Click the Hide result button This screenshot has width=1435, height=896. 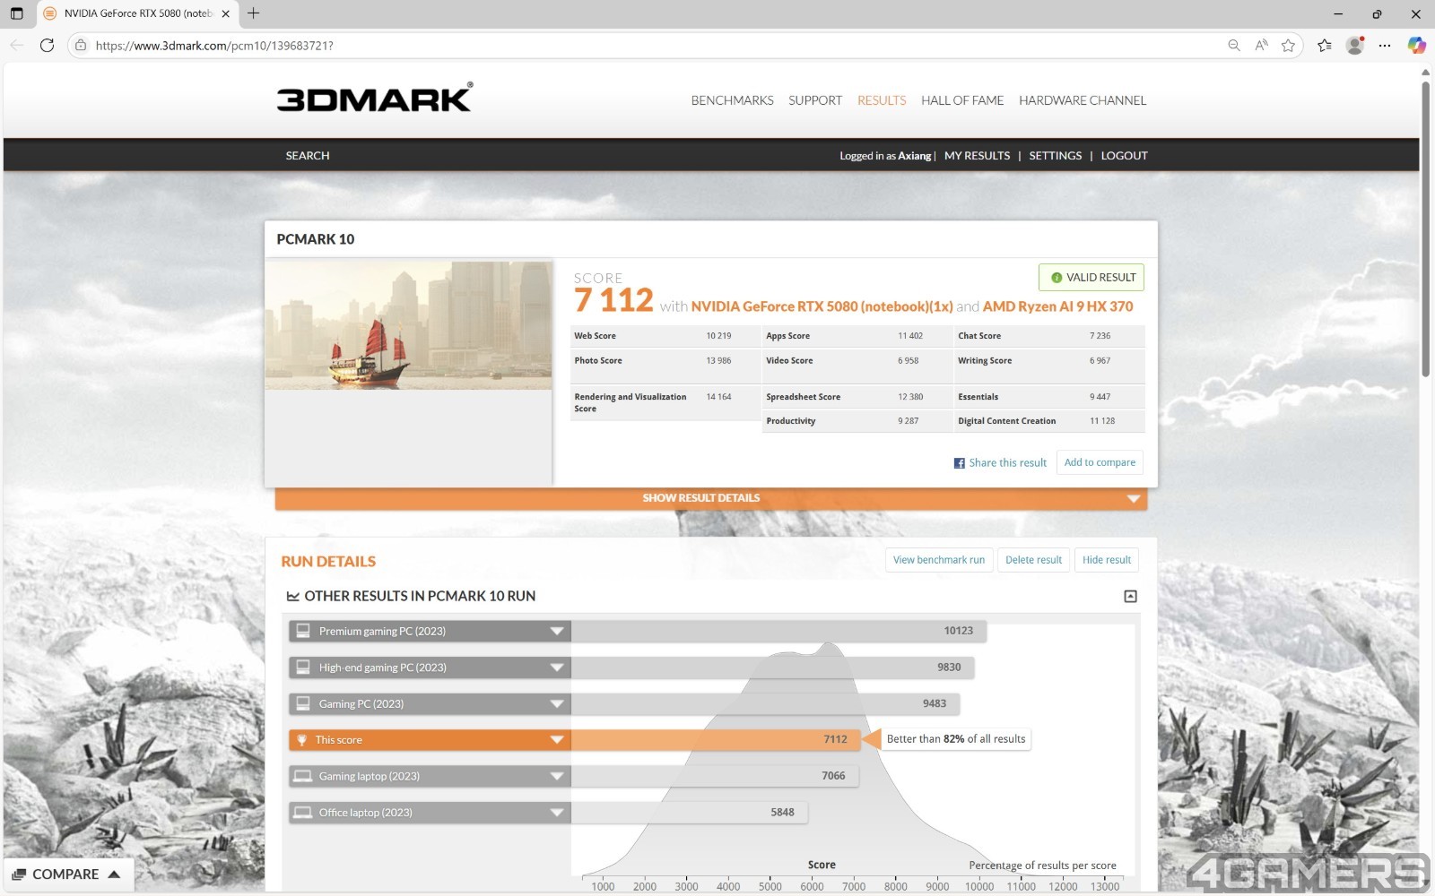(1107, 560)
